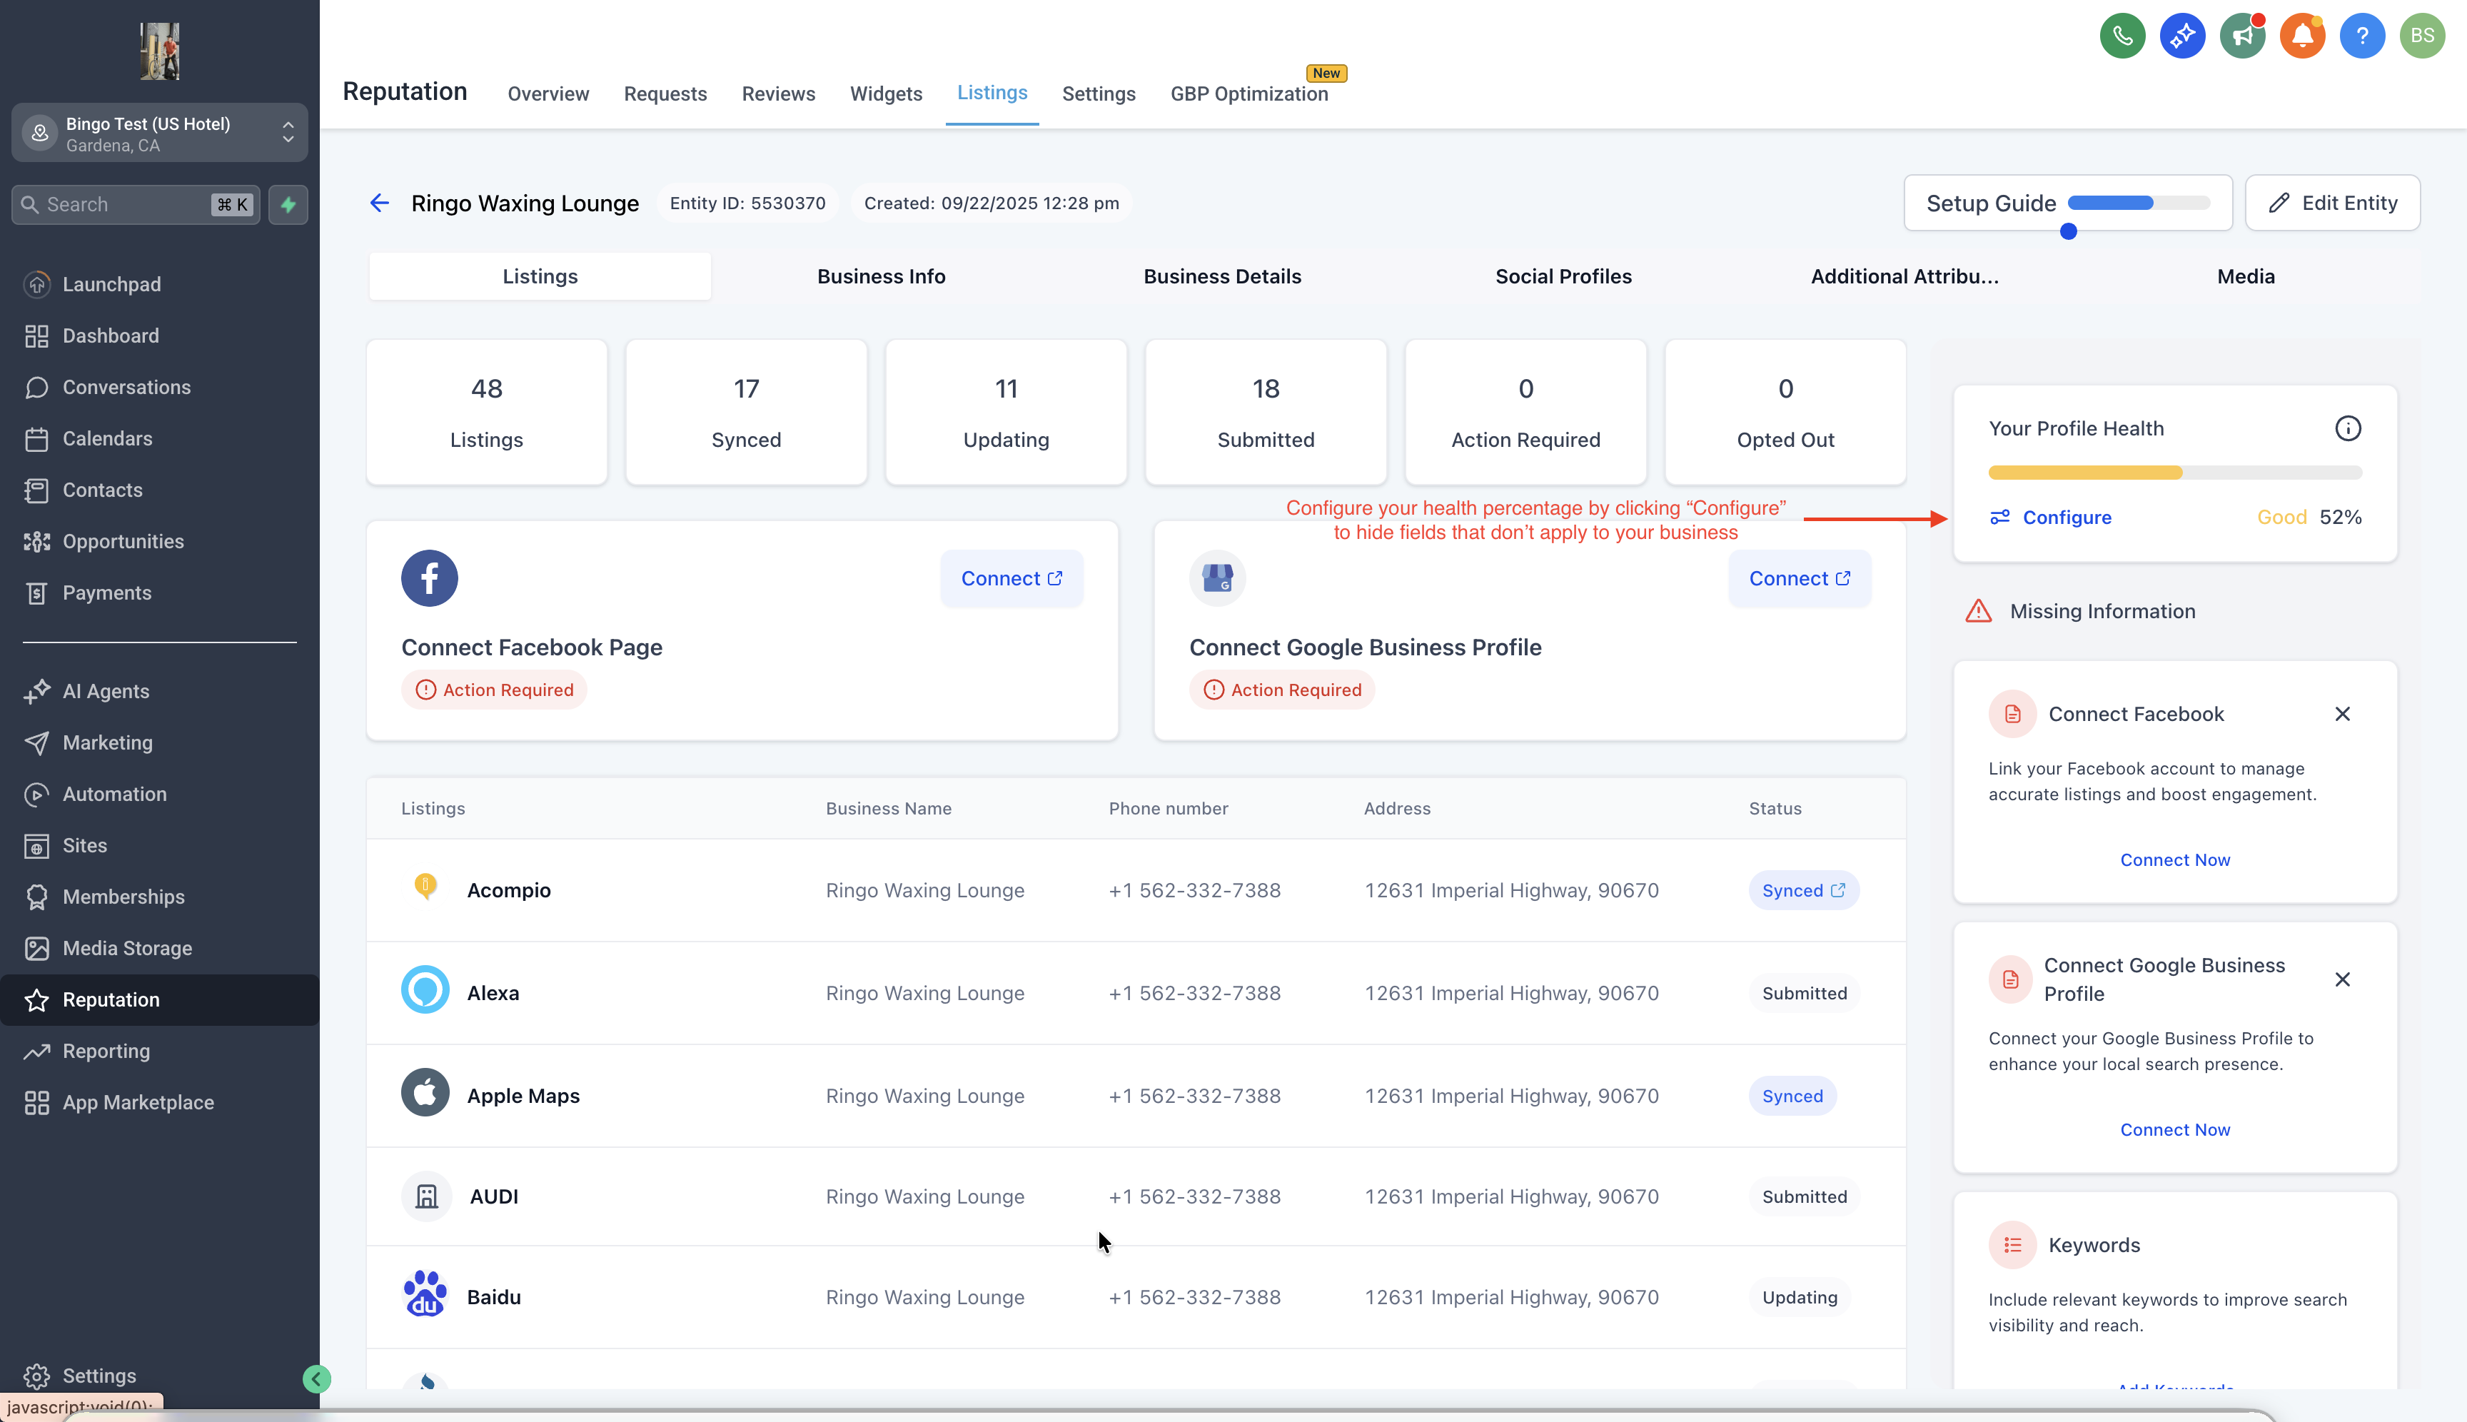Dismiss the Connect Facebook missing info card
The width and height of the screenshot is (2467, 1422).
pyautogui.click(x=2341, y=714)
